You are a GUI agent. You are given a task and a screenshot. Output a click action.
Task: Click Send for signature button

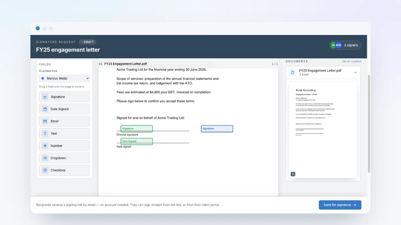pos(340,205)
